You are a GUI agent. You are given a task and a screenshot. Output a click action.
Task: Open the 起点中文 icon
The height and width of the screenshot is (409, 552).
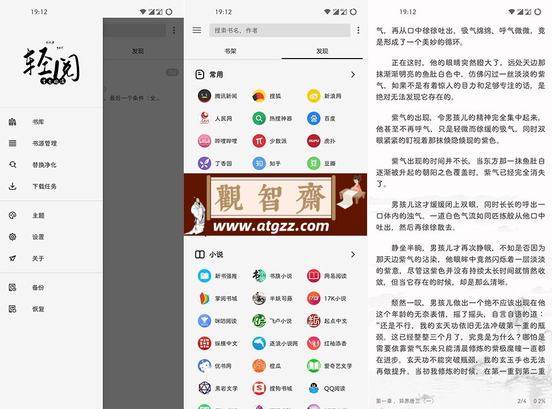314,321
